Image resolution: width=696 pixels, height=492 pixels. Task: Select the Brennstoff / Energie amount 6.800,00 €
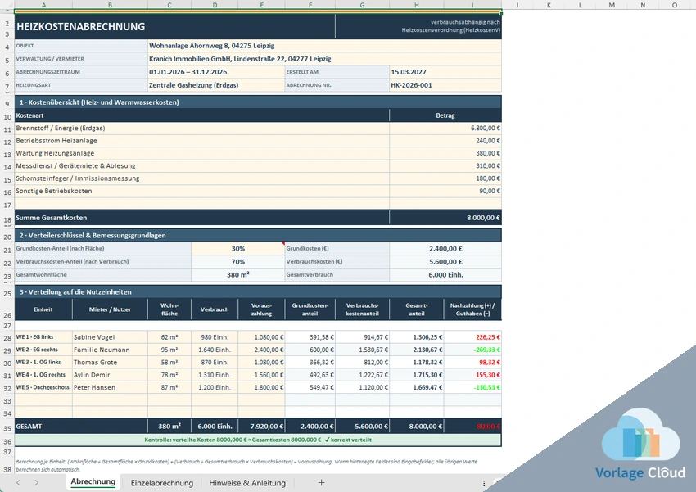pyautogui.click(x=445, y=129)
